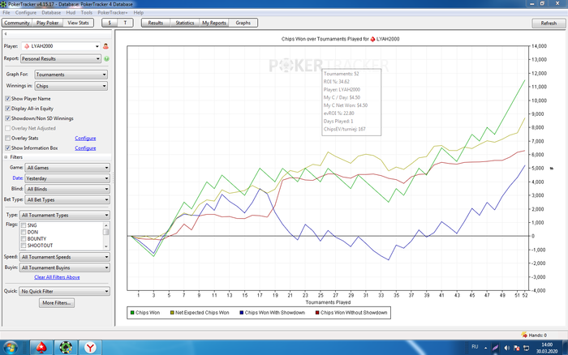Viewport: 568px width, 355px height.
Task: Click the Clear All Filters Above link
Action: coord(57,277)
